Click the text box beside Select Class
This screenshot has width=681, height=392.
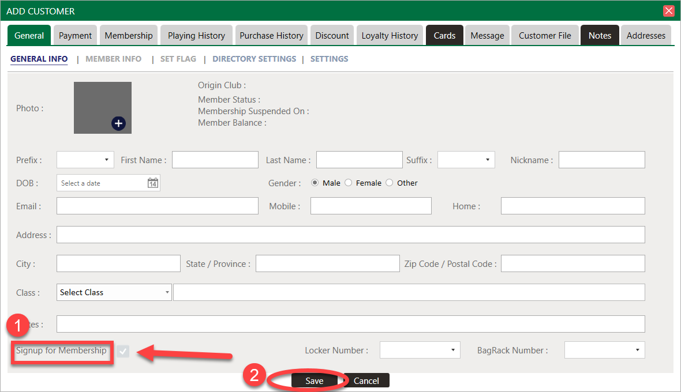(x=409, y=292)
